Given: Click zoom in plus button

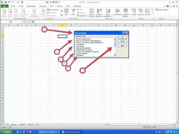Looking at the screenshot, I should (175, 127).
